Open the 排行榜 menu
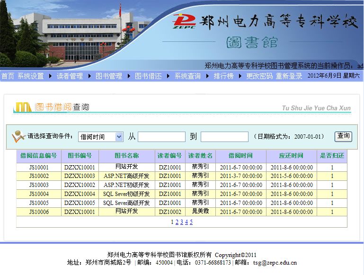Image resolution: width=364 pixels, height=275 pixels. pyautogui.click(x=223, y=76)
